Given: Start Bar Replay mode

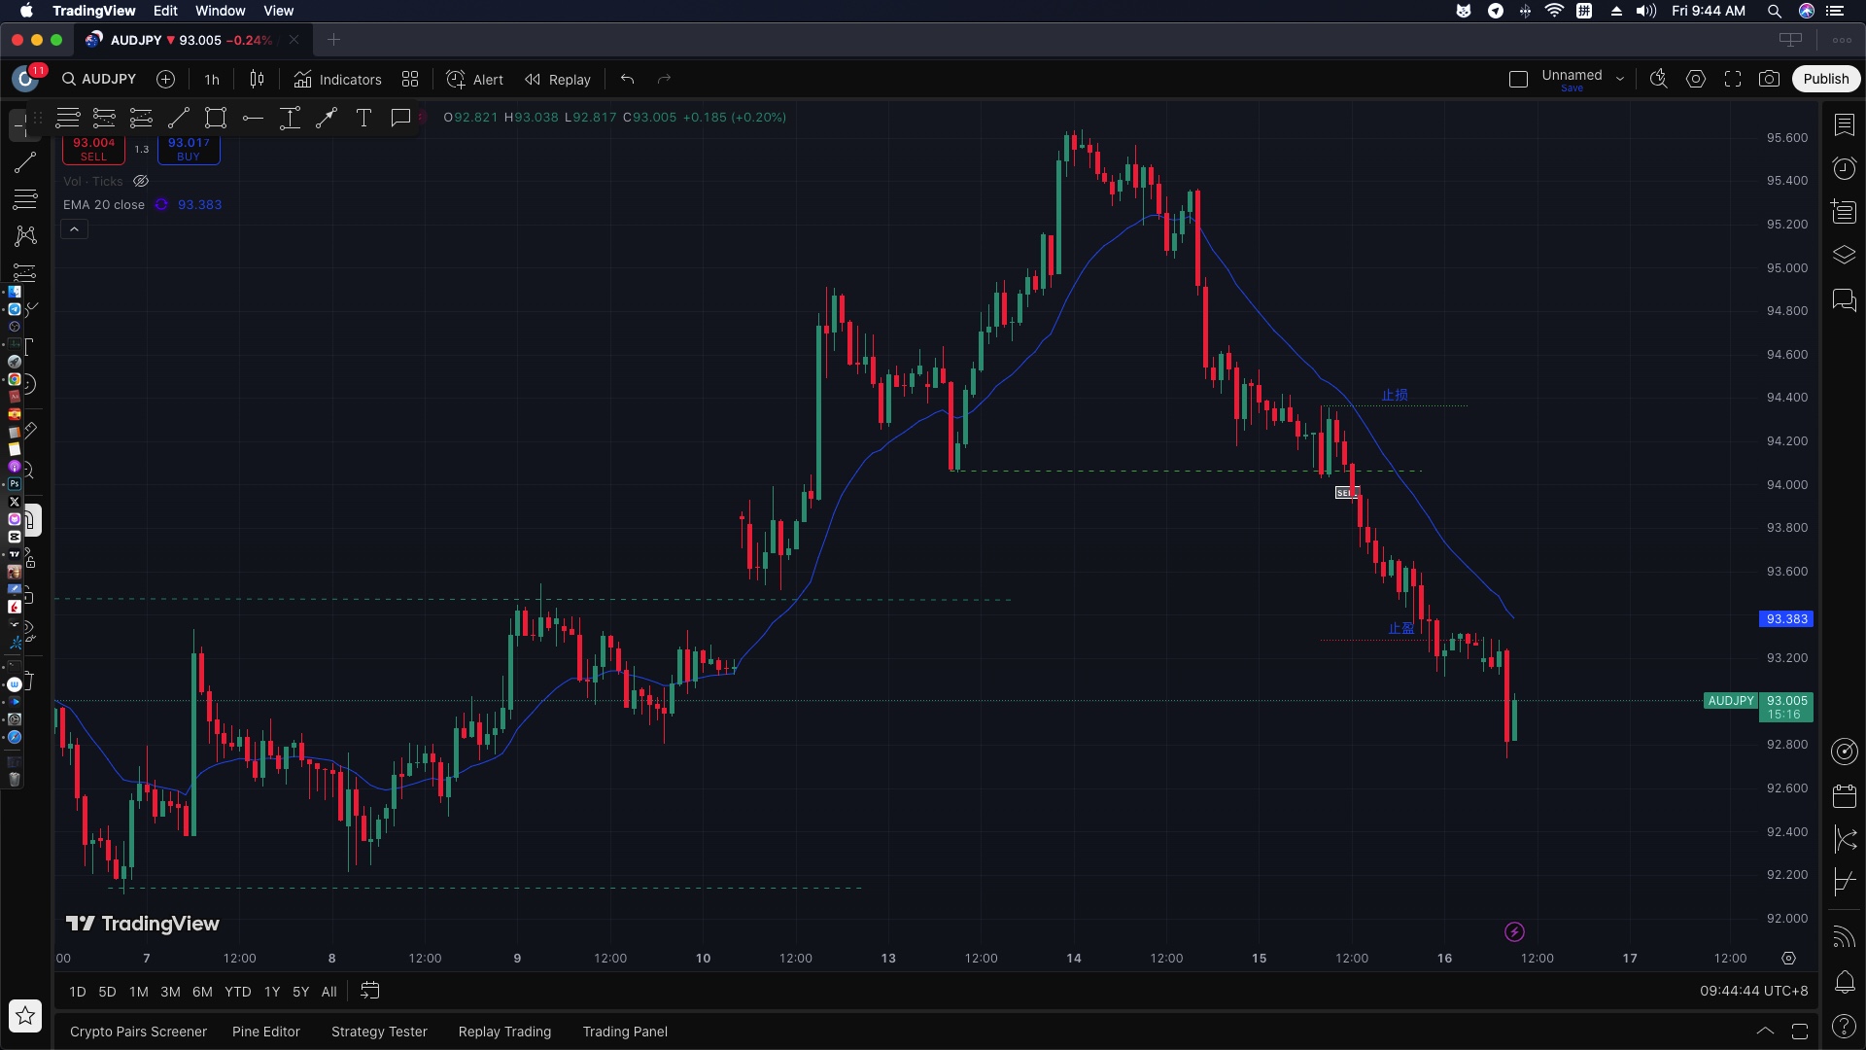Looking at the screenshot, I should (558, 80).
